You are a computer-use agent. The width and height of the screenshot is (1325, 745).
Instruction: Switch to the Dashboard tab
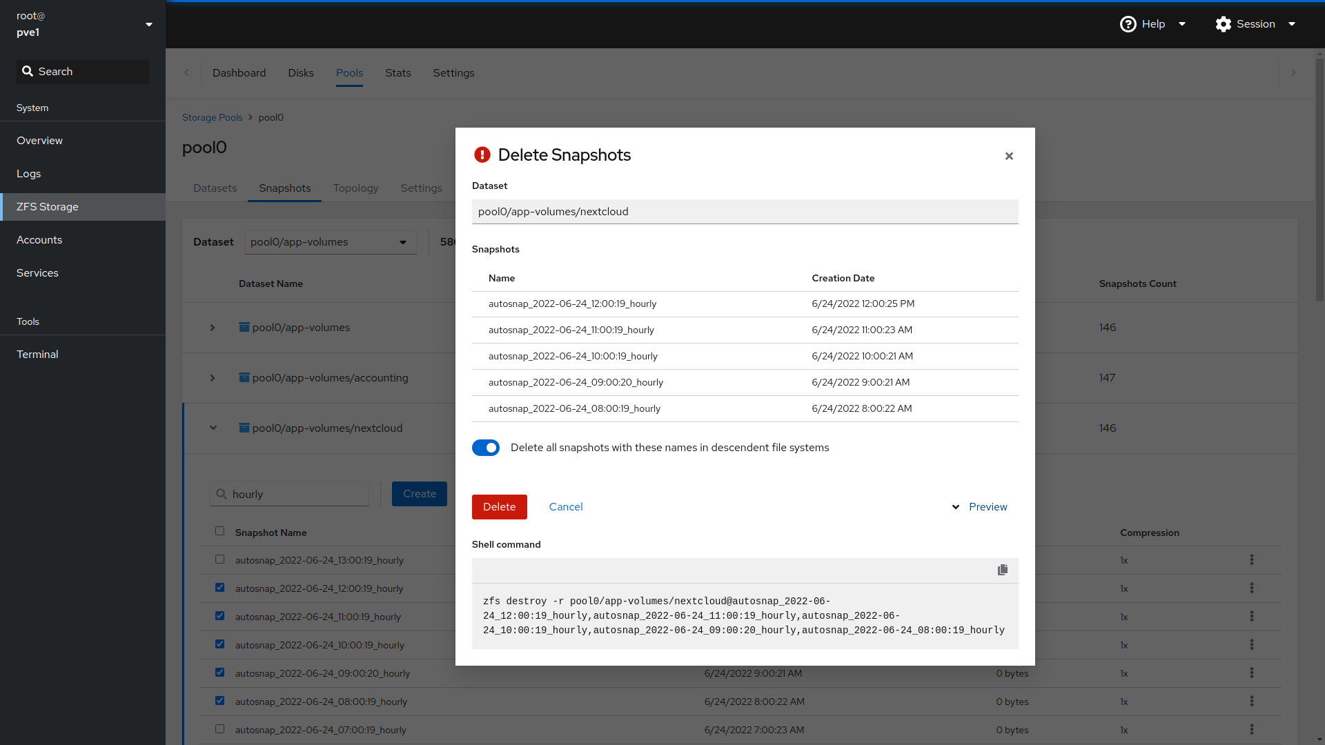[239, 73]
